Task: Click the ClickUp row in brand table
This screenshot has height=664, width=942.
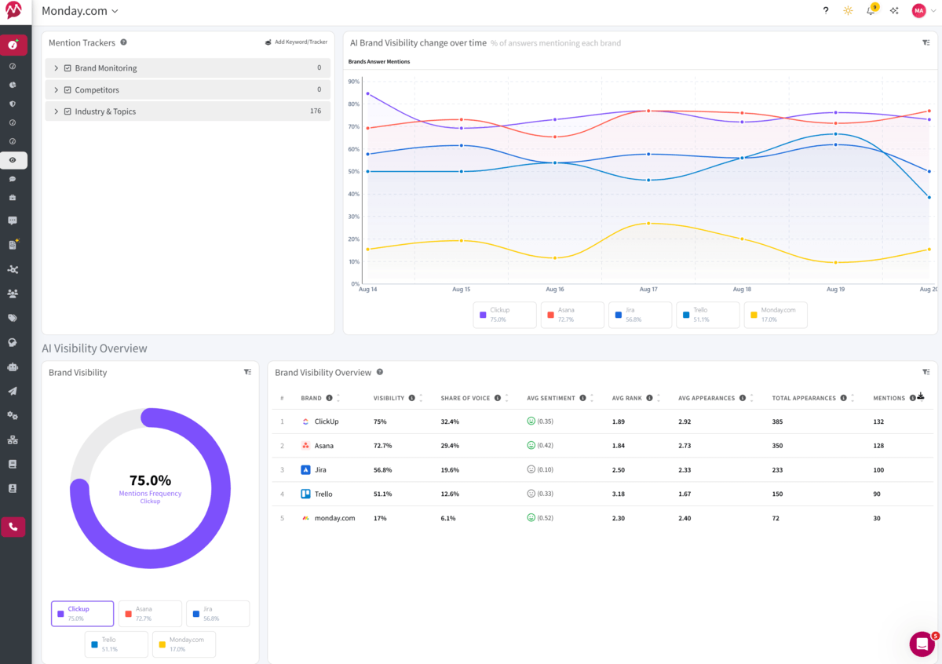Action: pos(603,421)
